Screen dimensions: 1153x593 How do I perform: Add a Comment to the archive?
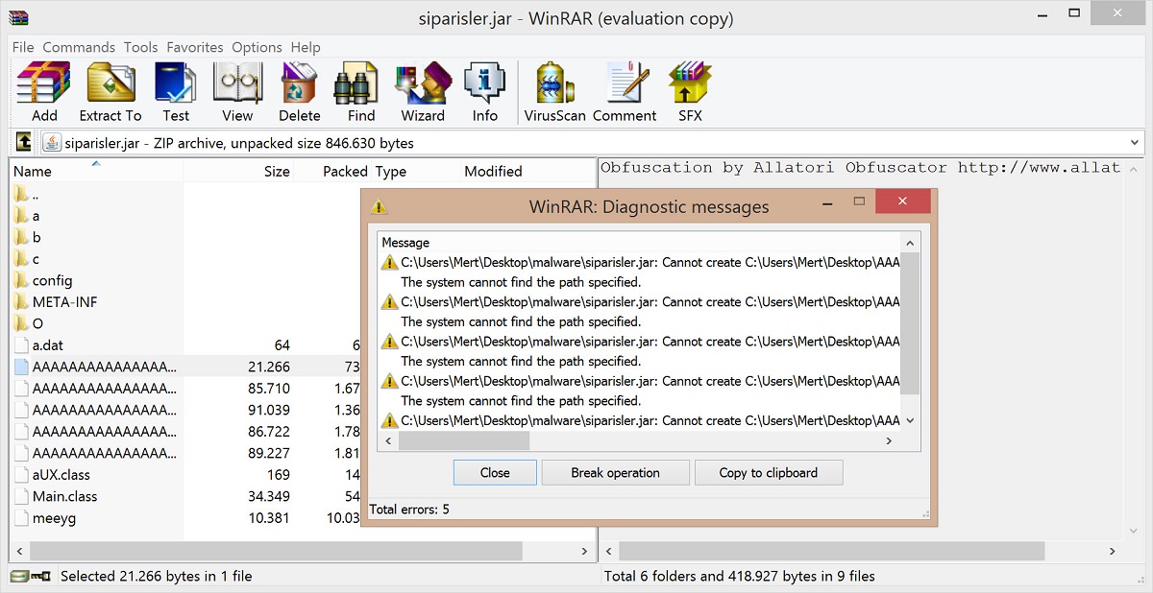click(x=625, y=92)
